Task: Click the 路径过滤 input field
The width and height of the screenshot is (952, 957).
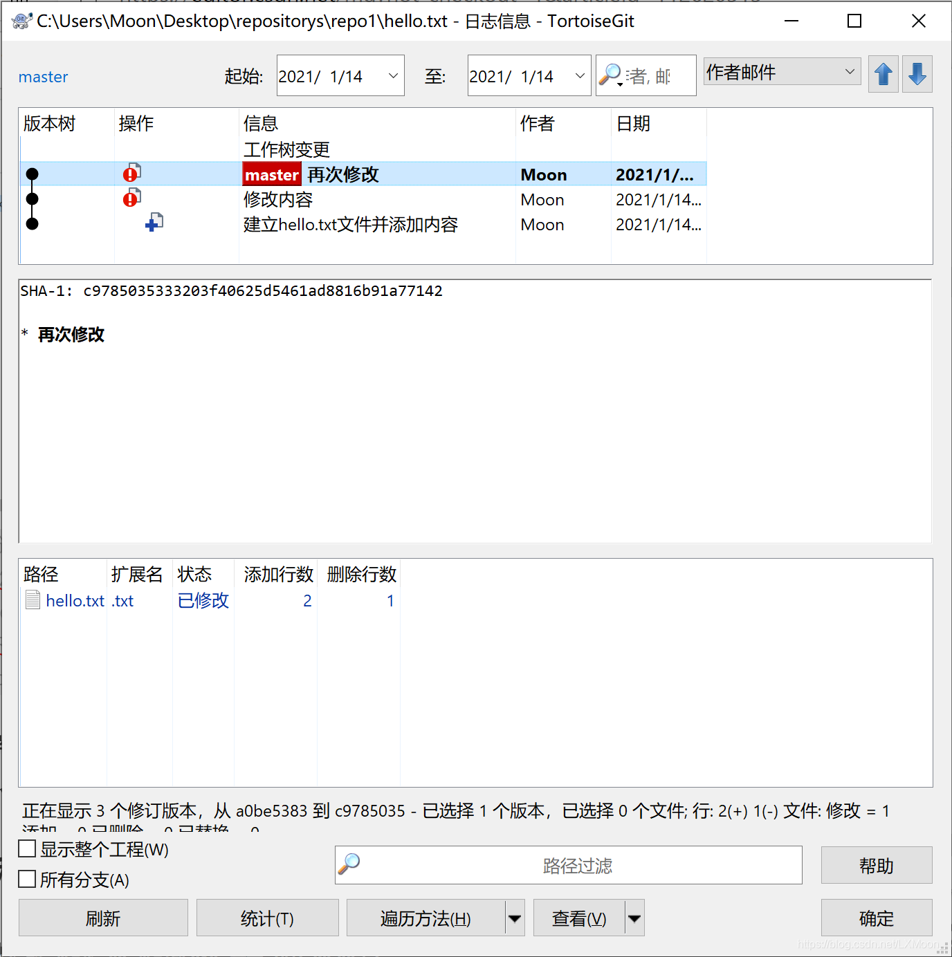Action: [x=568, y=865]
